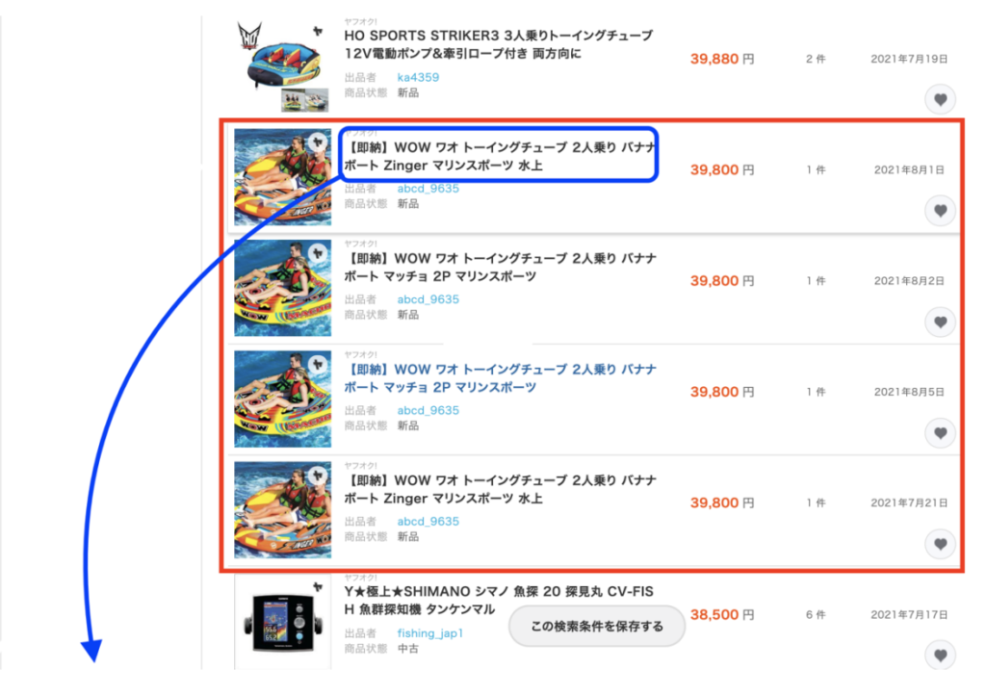Open HO SPORTS STRIKER3 listing title
The image size is (986, 695).
(499, 44)
